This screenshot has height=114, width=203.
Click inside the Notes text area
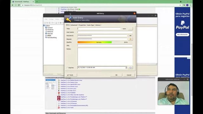click(105, 56)
